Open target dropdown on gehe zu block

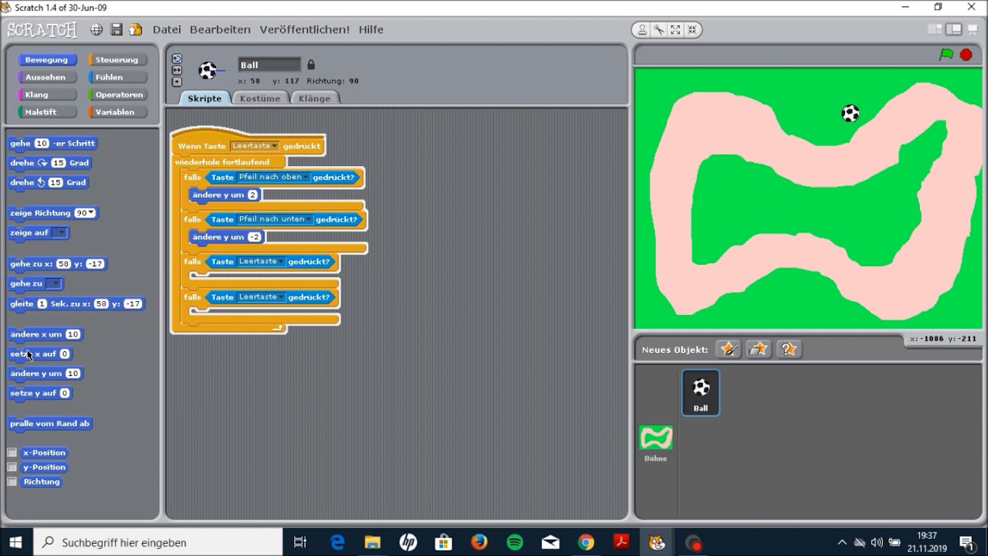pyautogui.click(x=53, y=284)
